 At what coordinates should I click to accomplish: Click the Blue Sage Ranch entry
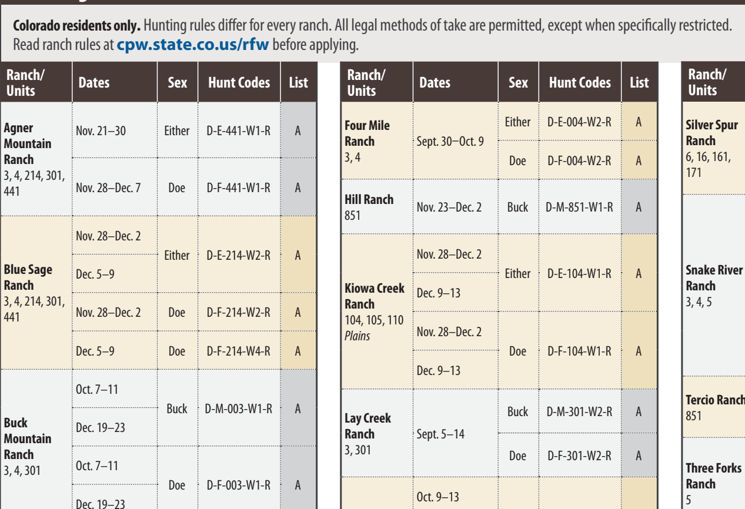click(x=28, y=277)
